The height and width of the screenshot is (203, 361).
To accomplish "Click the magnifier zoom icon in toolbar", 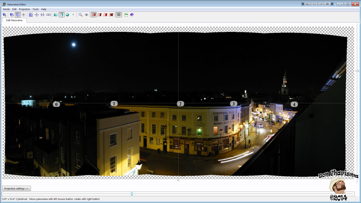I will 80,14.
